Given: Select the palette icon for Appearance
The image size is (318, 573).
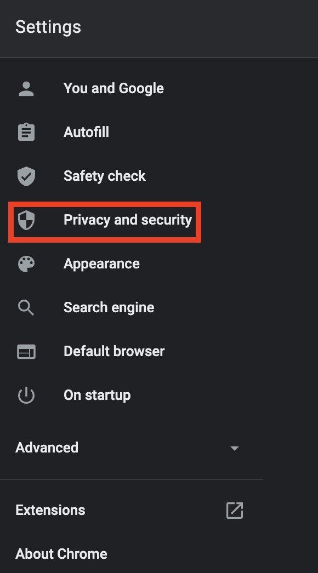Looking at the screenshot, I should (26, 263).
